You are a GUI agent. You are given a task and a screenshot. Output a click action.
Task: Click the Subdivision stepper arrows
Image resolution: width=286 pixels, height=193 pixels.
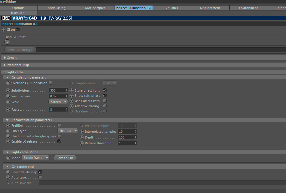pyautogui.click(x=67, y=90)
